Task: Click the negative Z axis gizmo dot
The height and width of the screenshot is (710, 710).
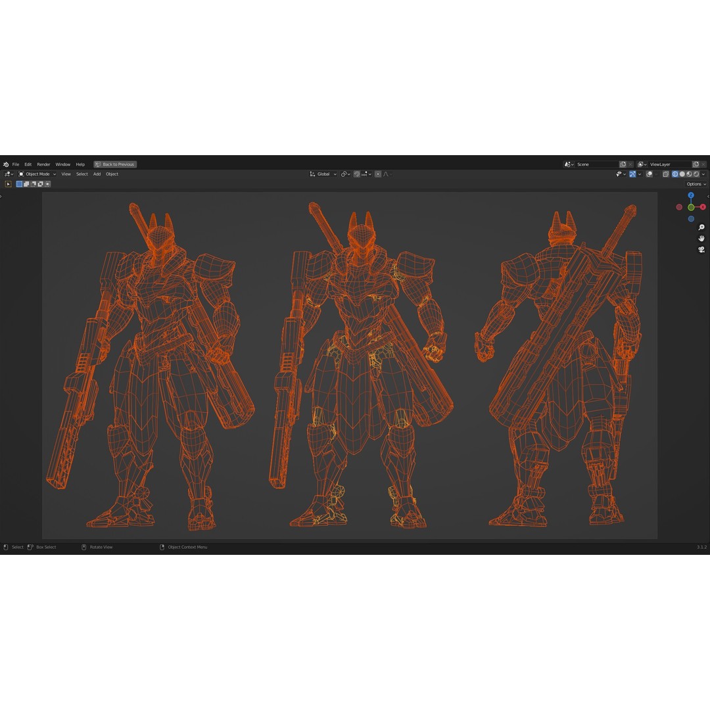Action: (x=691, y=219)
